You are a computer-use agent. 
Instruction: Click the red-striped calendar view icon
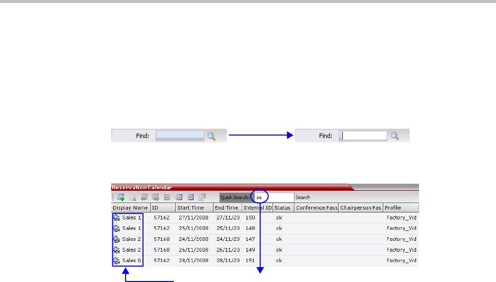pos(179,197)
